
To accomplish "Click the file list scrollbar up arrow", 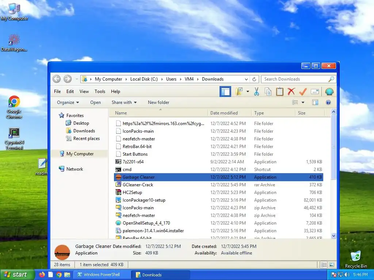I will 333,112.
